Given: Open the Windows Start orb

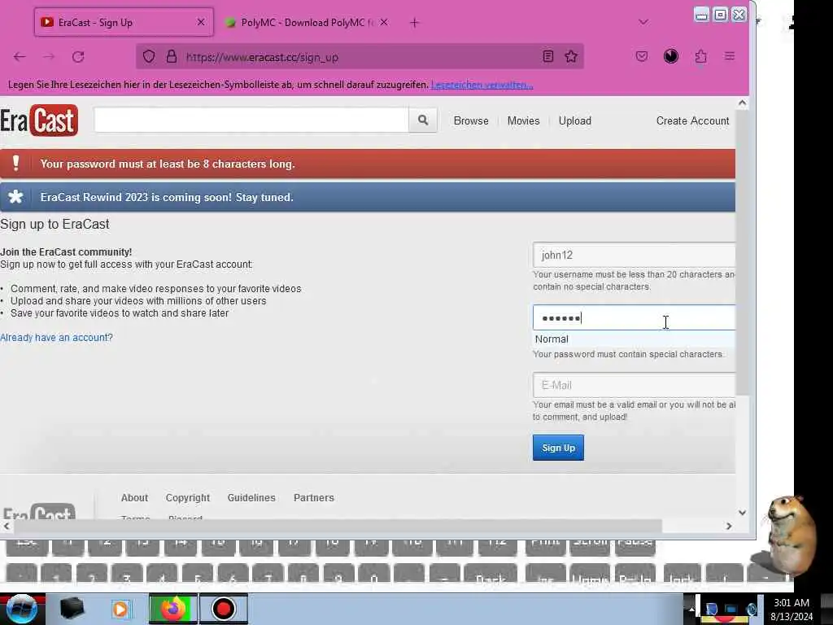Looking at the screenshot, I should pyautogui.click(x=22, y=609).
